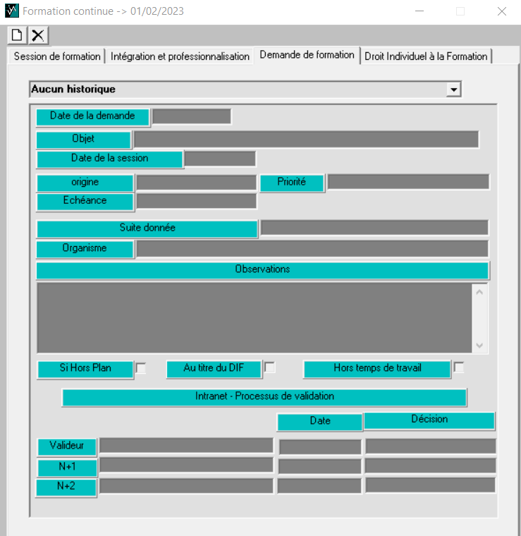The image size is (521, 536).
Task: Open Intégration et professionnalisation tab
Action: tap(180, 56)
